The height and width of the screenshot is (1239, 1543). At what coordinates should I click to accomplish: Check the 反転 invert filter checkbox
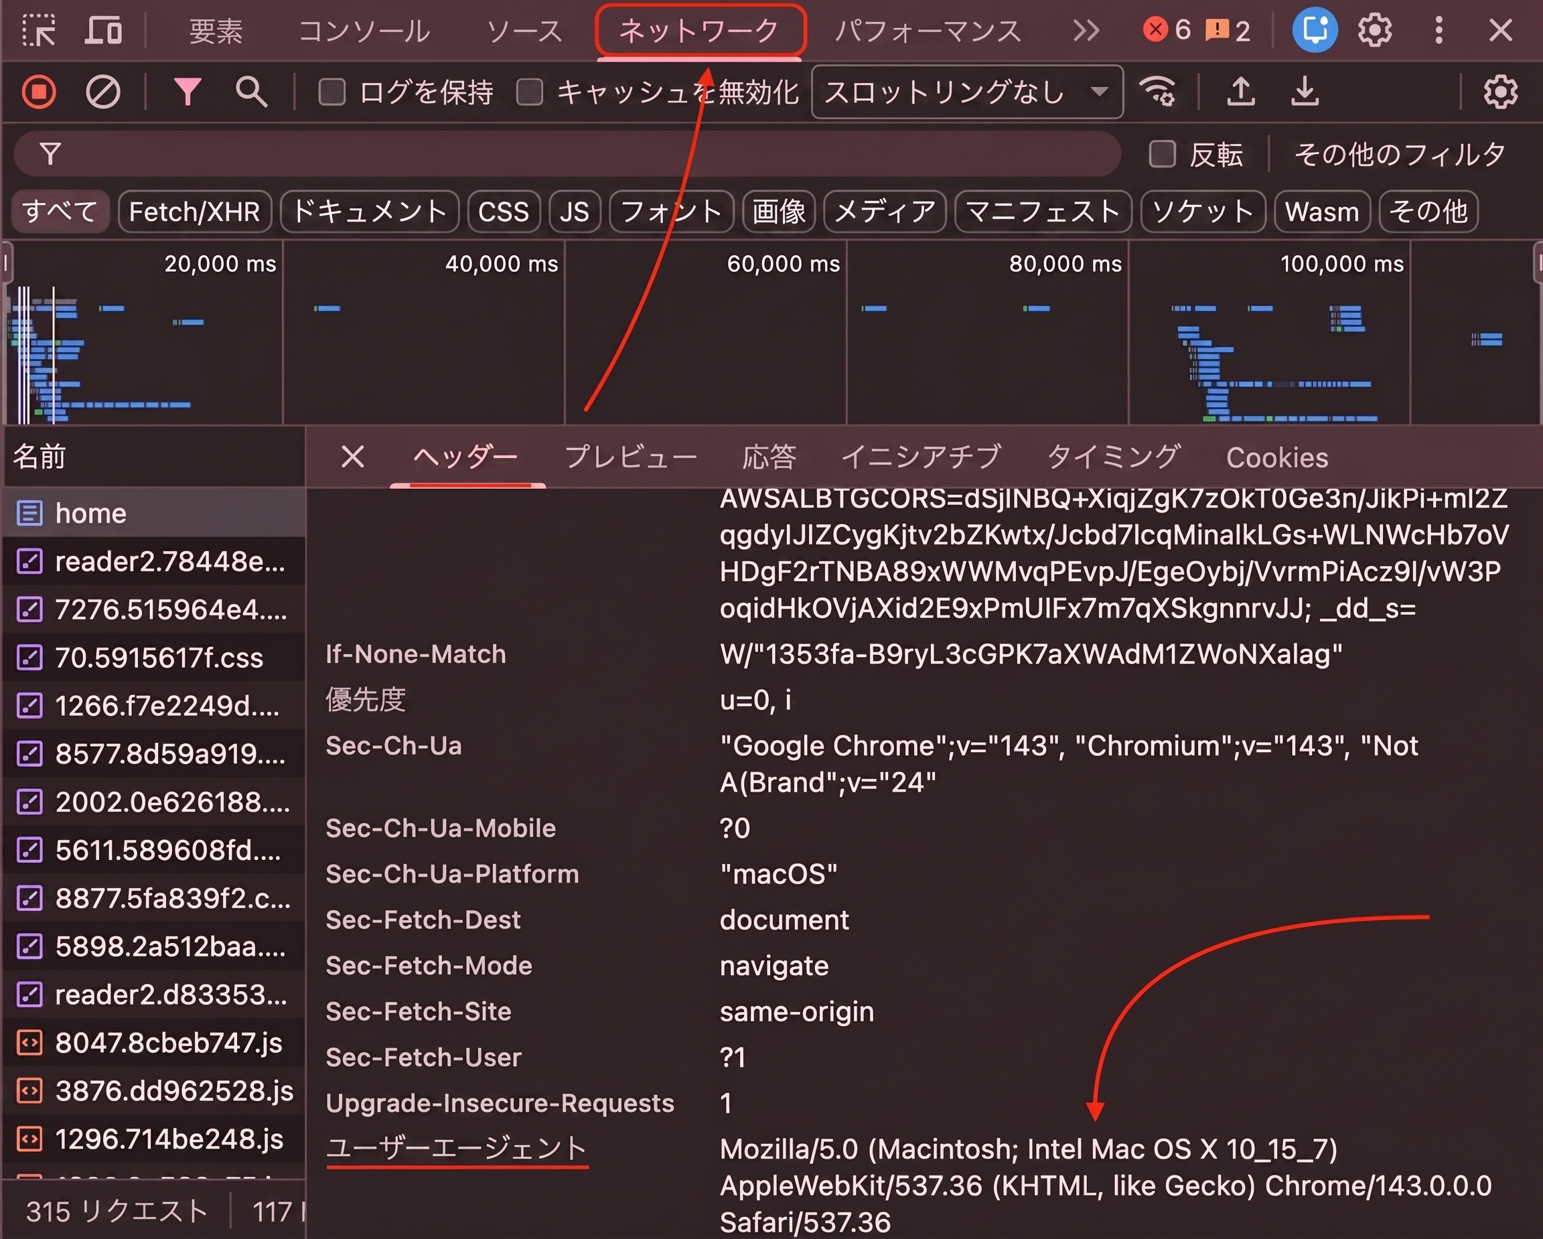(x=1162, y=153)
